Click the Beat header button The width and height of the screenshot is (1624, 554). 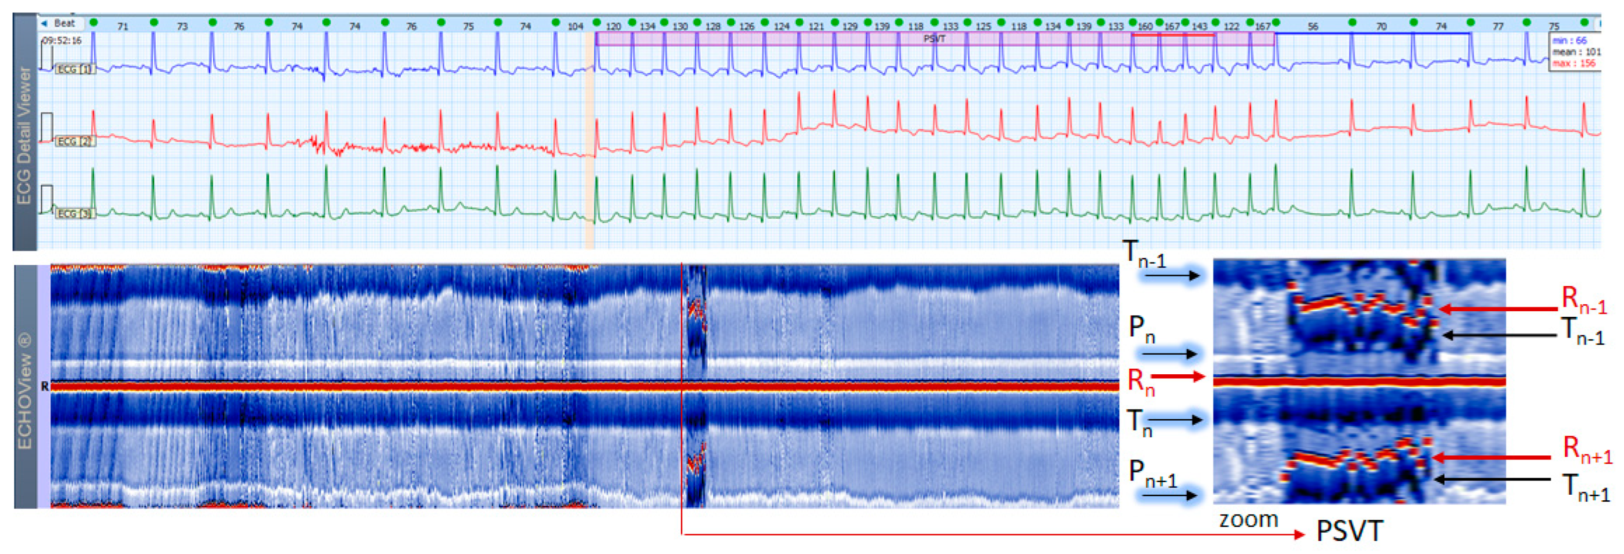tap(64, 23)
